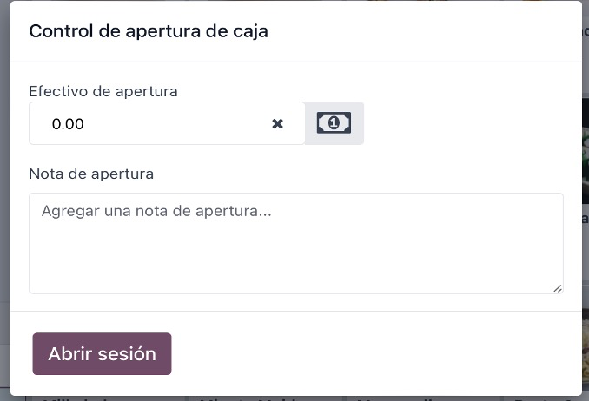This screenshot has height=401, width=589.
Task: Click the dimmed strip below the dialog
Action: [x=294, y=398]
